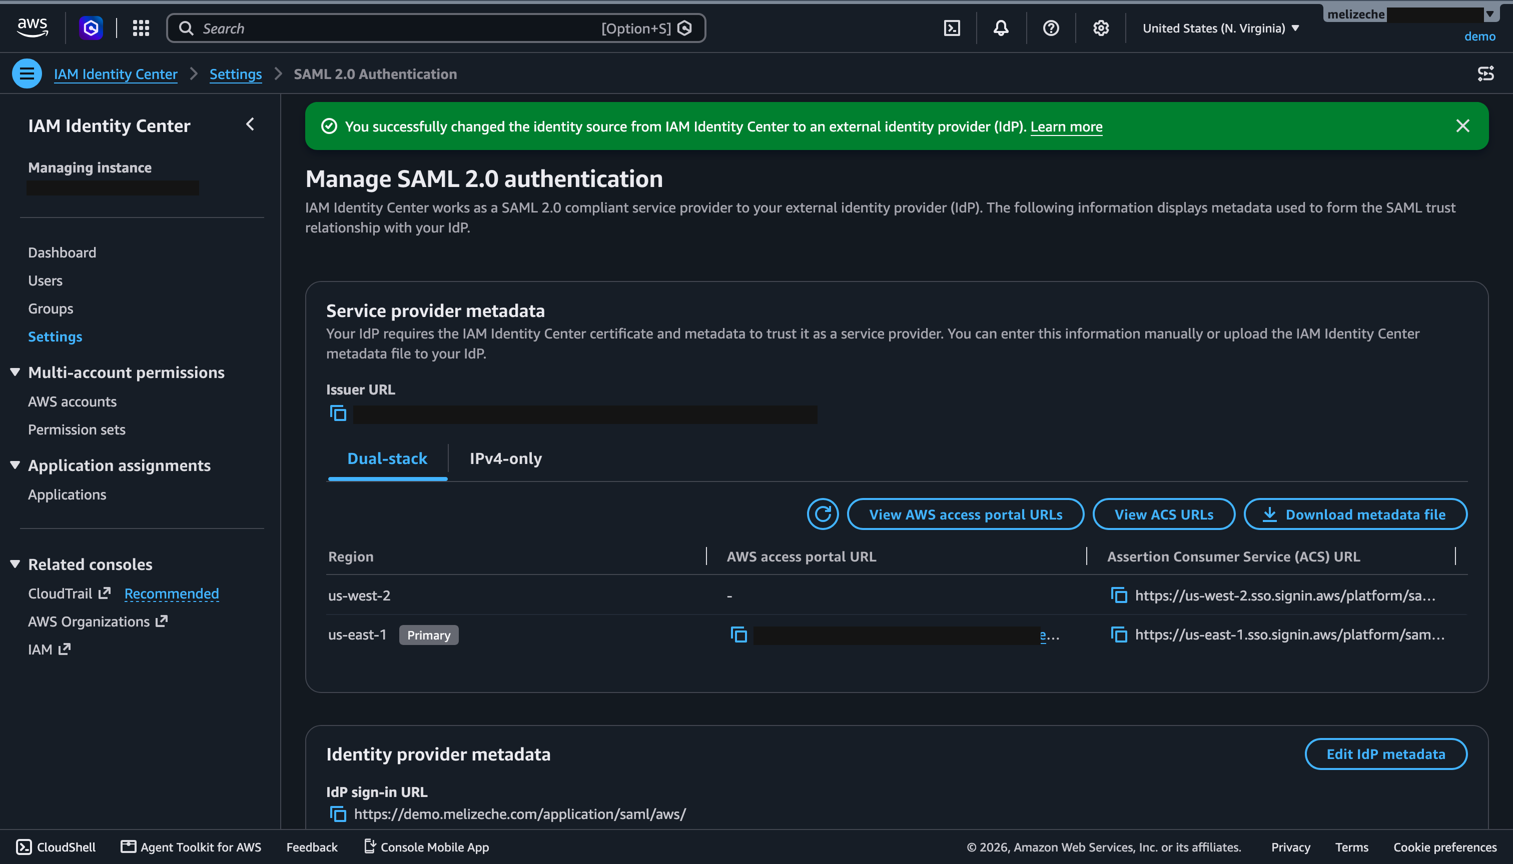This screenshot has width=1513, height=864.
Task: Open Terms footer link
Action: pos(1351,847)
